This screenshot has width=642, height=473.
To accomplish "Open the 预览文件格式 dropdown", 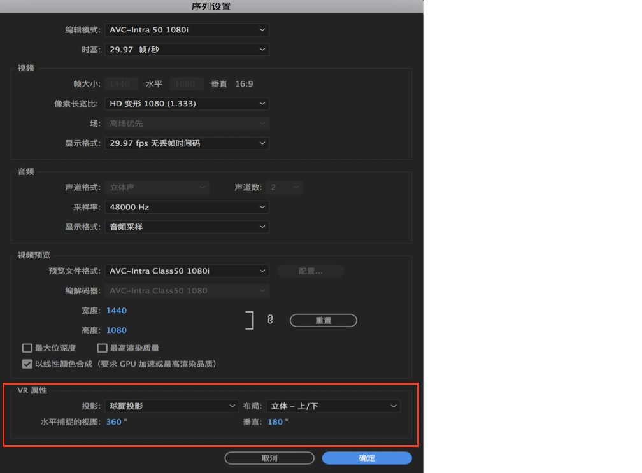I will click(187, 271).
